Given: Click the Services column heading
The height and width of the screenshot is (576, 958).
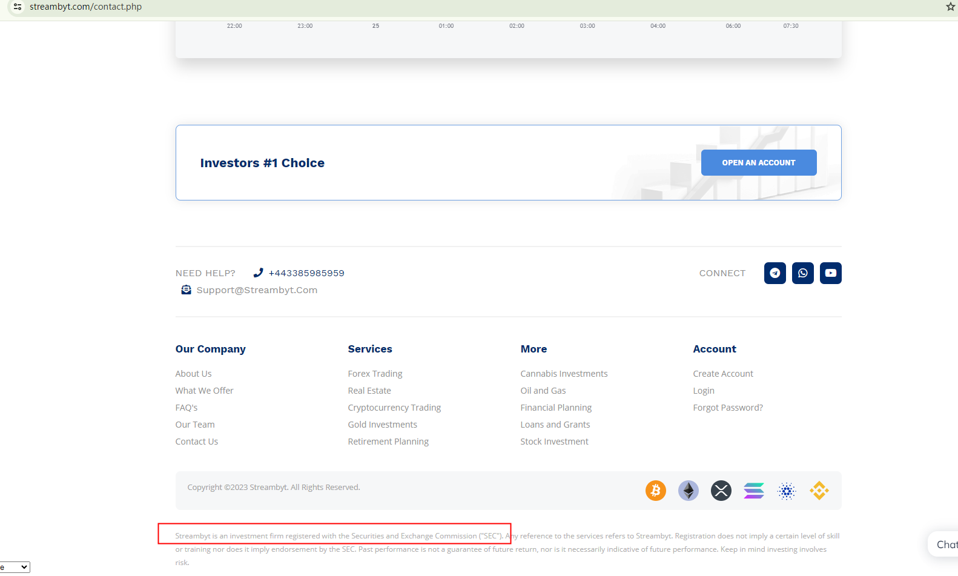Looking at the screenshot, I should 370,349.
